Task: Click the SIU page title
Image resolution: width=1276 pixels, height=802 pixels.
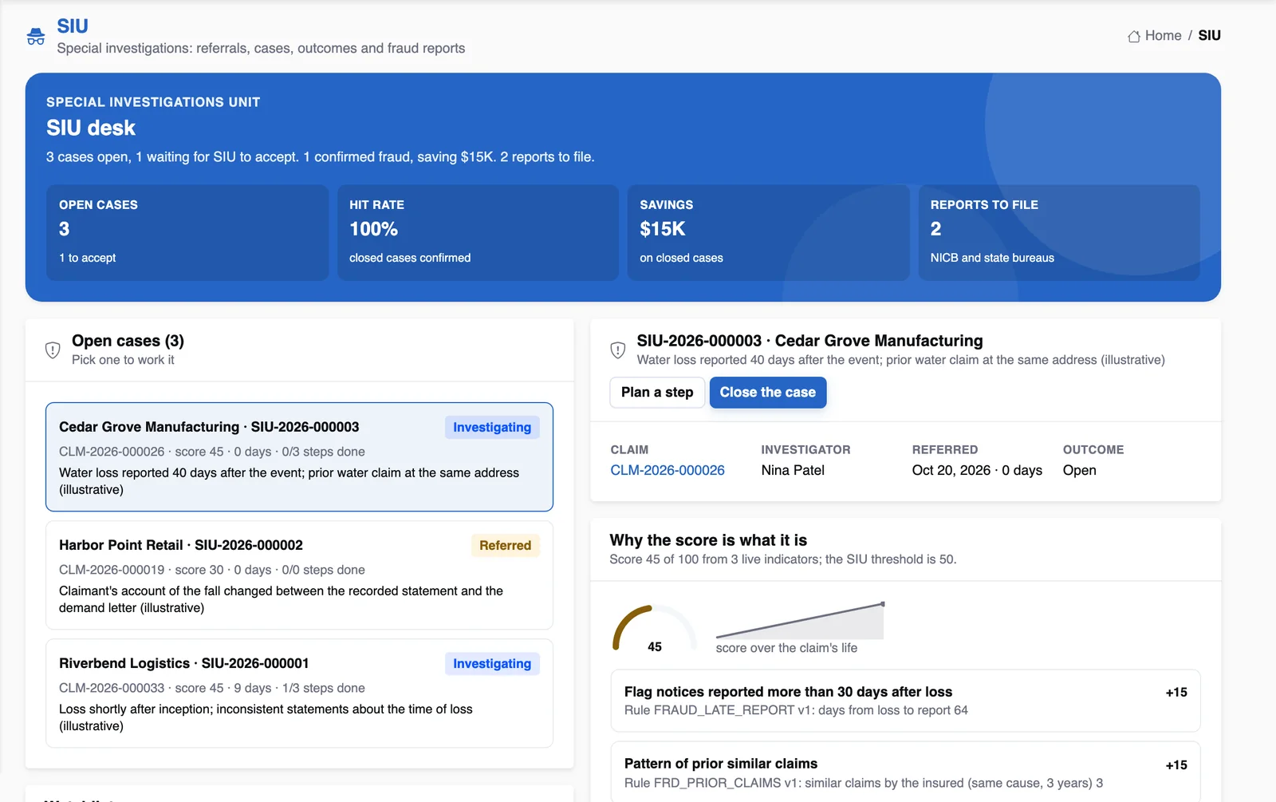Action: click(x=73, y=26)
